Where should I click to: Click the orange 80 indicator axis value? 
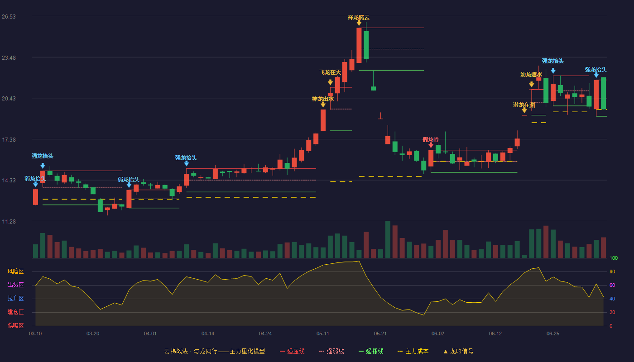pyautogui.click(x=612, y=271)
